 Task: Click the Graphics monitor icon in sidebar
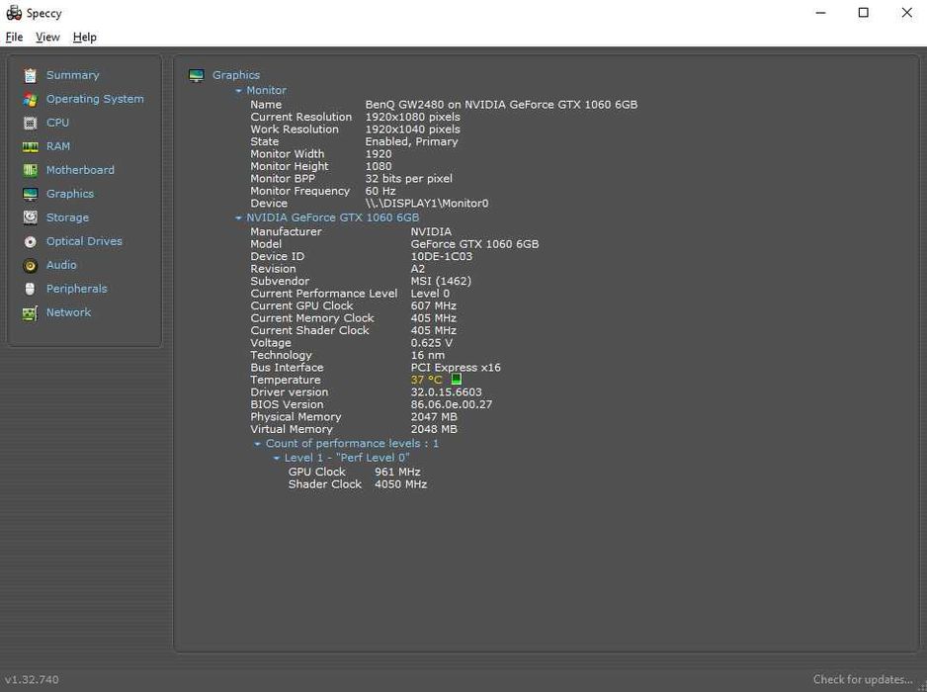tap(31, 194)
